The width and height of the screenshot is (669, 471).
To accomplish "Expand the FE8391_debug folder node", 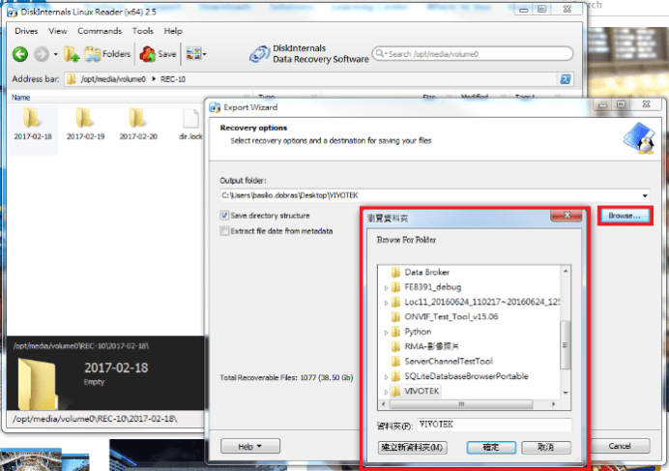I will 384,287.
